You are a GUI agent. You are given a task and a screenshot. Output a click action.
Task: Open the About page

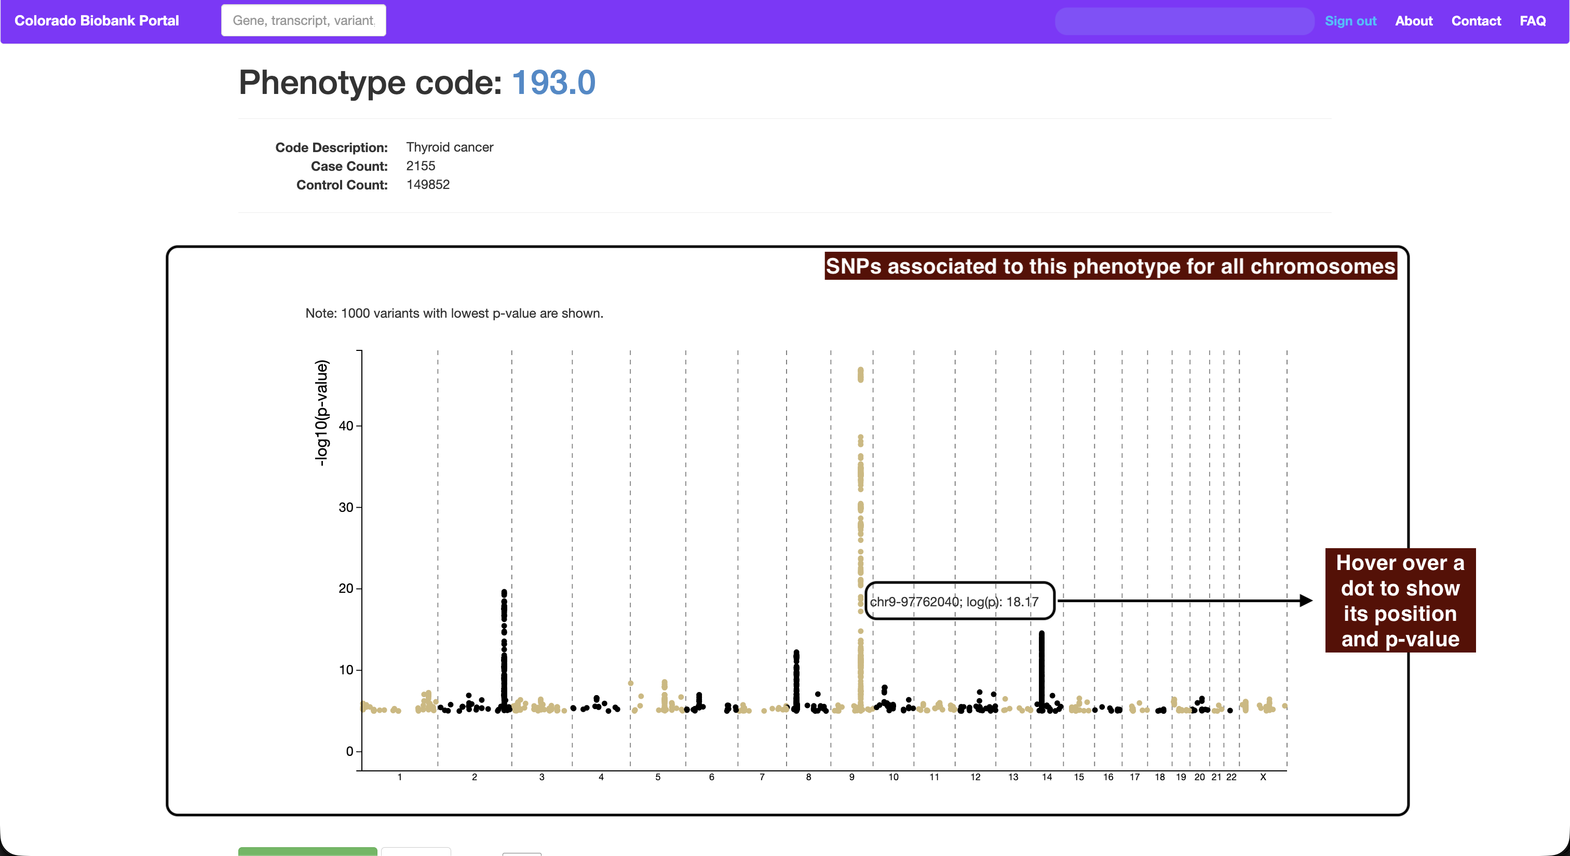(x=1413, y=21)
